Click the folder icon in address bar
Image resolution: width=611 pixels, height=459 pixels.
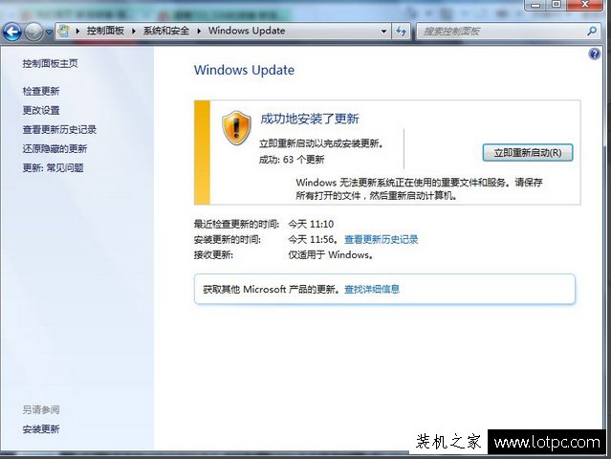pos(65,32)
